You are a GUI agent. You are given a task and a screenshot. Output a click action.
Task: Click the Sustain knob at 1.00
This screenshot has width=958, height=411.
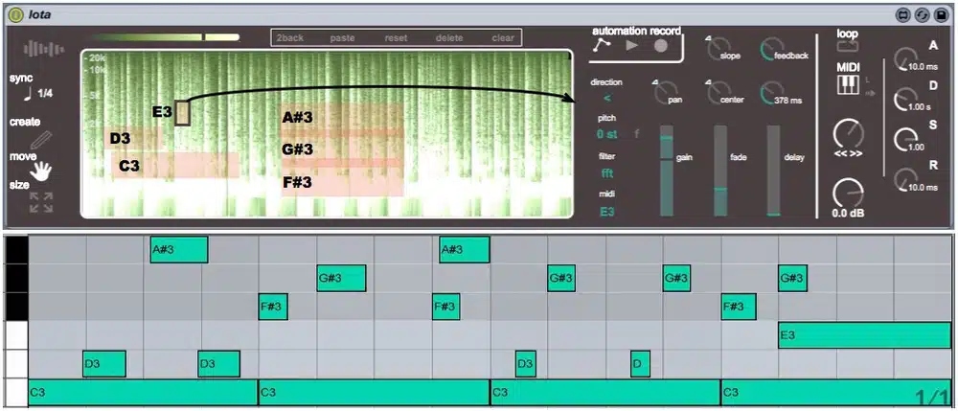point(904,140)
